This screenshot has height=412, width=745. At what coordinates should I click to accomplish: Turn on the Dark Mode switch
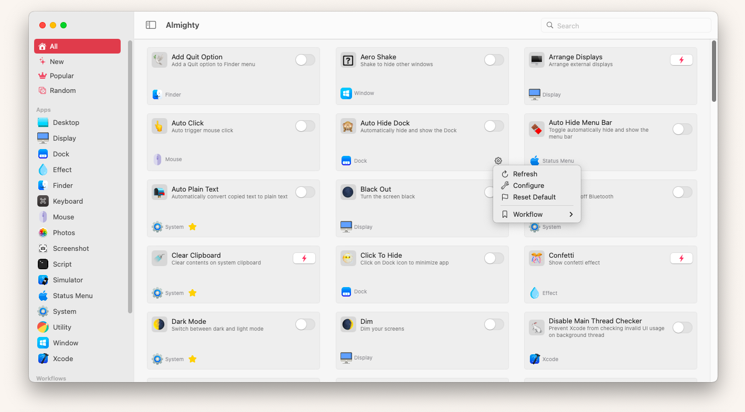(x=305, y=324)
